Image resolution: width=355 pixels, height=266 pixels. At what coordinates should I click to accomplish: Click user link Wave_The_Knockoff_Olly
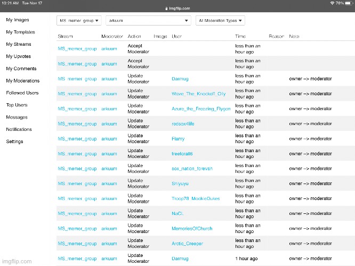click(x=198, y=94)
